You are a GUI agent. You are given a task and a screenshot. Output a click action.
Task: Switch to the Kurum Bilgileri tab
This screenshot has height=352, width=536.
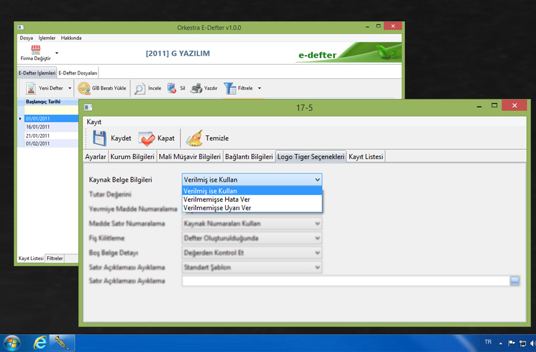[x=132, y=157]
